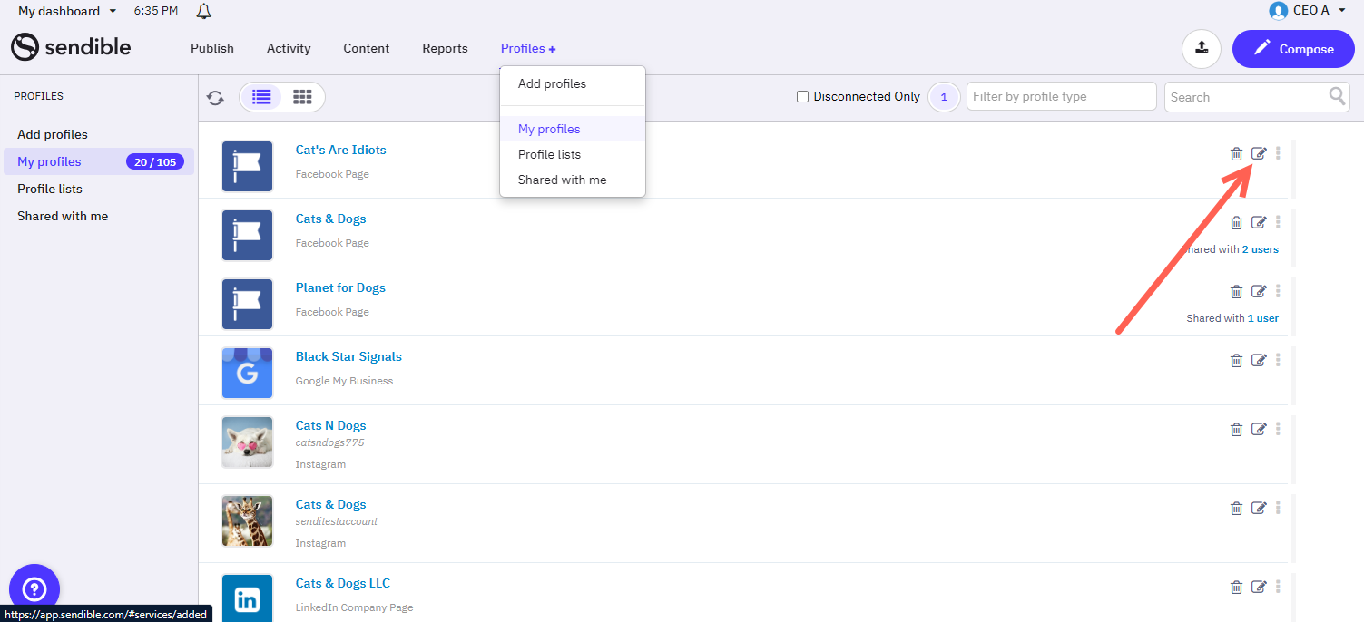
Task: Open more options for Black Star Signals
Action: [x=1278, y=360]
